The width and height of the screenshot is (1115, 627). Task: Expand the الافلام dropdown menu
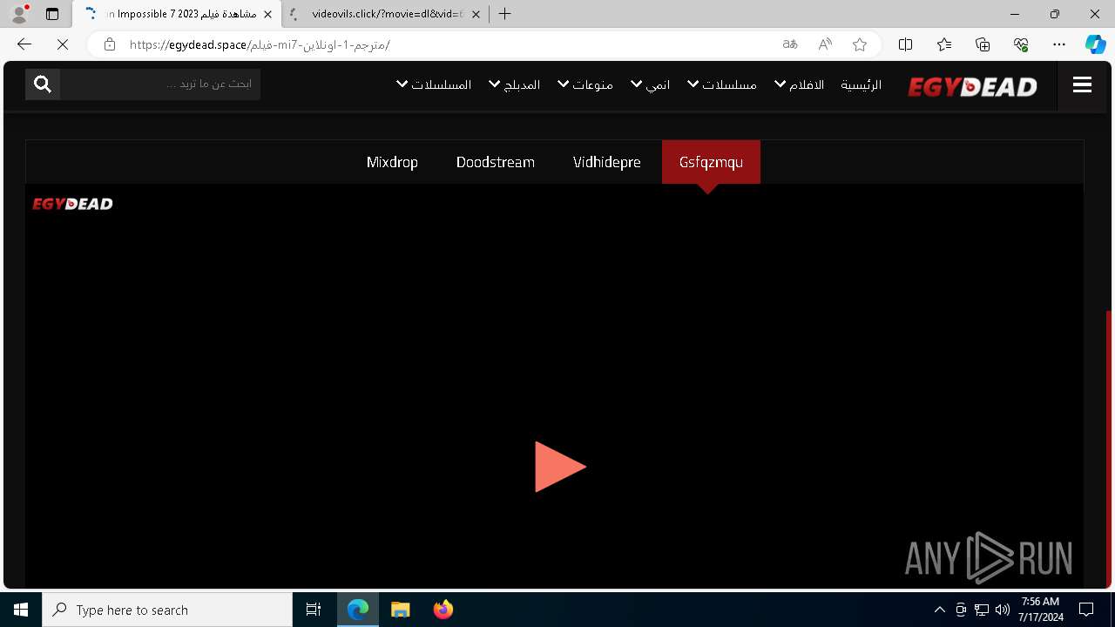pos(799,84)
